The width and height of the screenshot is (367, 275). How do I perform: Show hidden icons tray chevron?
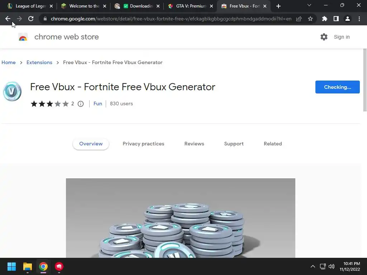[x=313, y=266]
